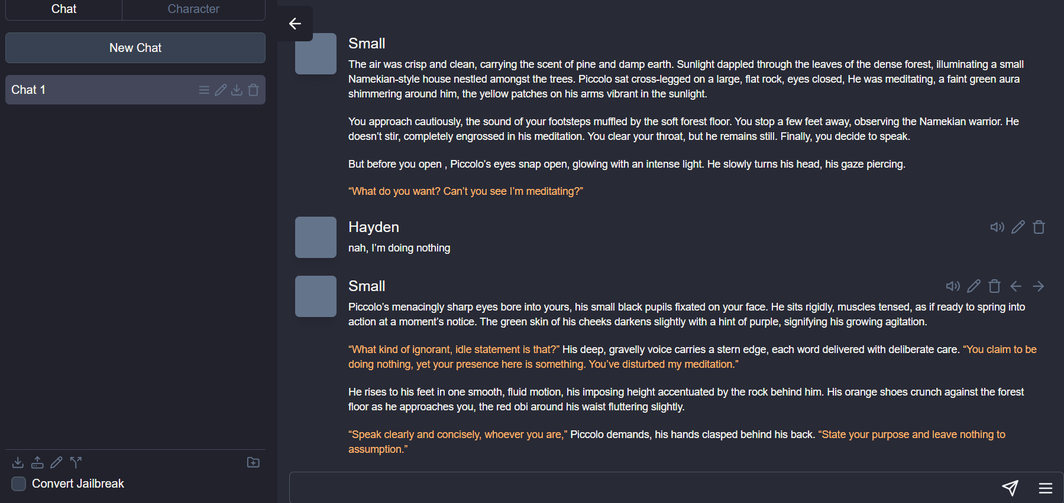Download Chat 1 from the chat list
This screenshot has width=1064, height=503.
pos(237,90)
